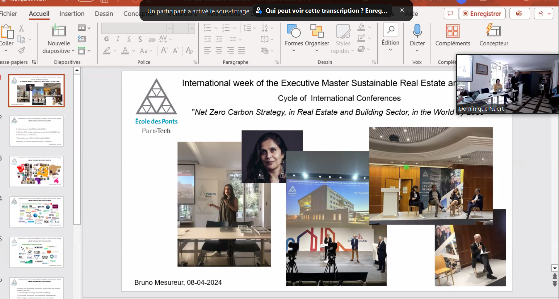Image resolution: width=559 pixels, height=299 pixels.
Task: Open line spacing icon
Action: [x=247, y=28]
